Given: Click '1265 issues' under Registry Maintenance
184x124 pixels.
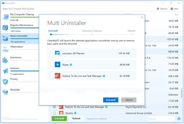Looking at the screenshot, I should click(x=15, y=31).
